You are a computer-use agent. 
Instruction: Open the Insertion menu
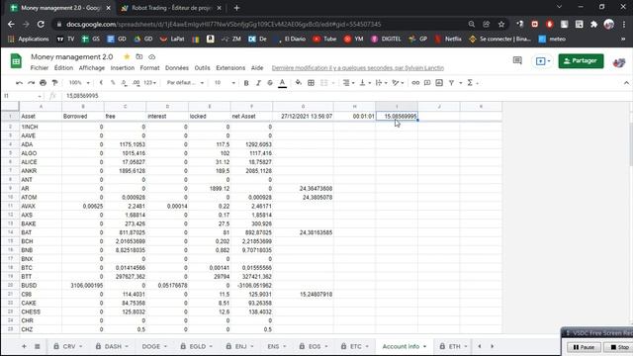point(123,68)
